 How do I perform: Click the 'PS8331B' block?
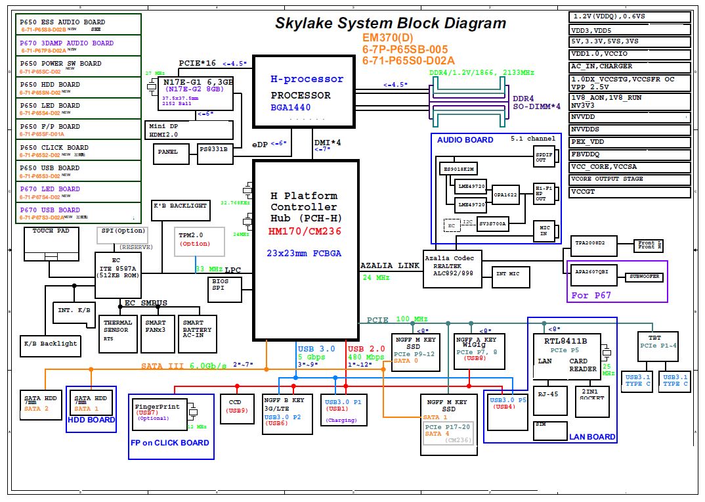(215, 154)
